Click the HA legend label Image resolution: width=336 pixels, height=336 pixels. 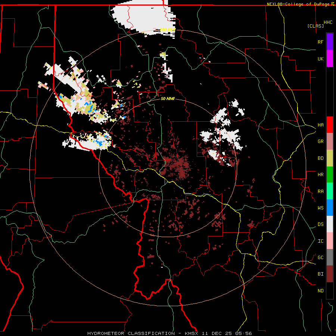[320, 125]
